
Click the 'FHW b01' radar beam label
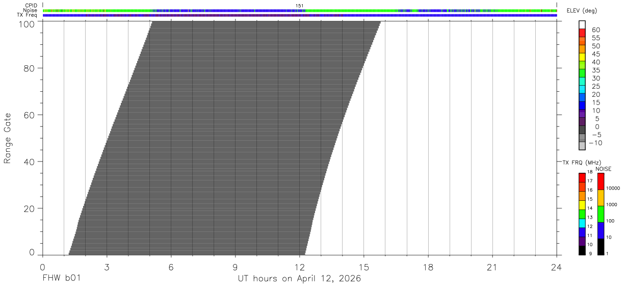click(x=61, y=279)
